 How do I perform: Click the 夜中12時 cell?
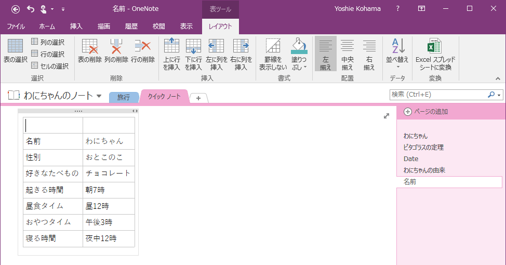click(x=109, y=239)
